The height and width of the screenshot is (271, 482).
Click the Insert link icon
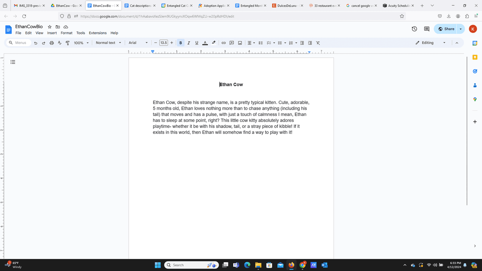(x=223, y=43)
